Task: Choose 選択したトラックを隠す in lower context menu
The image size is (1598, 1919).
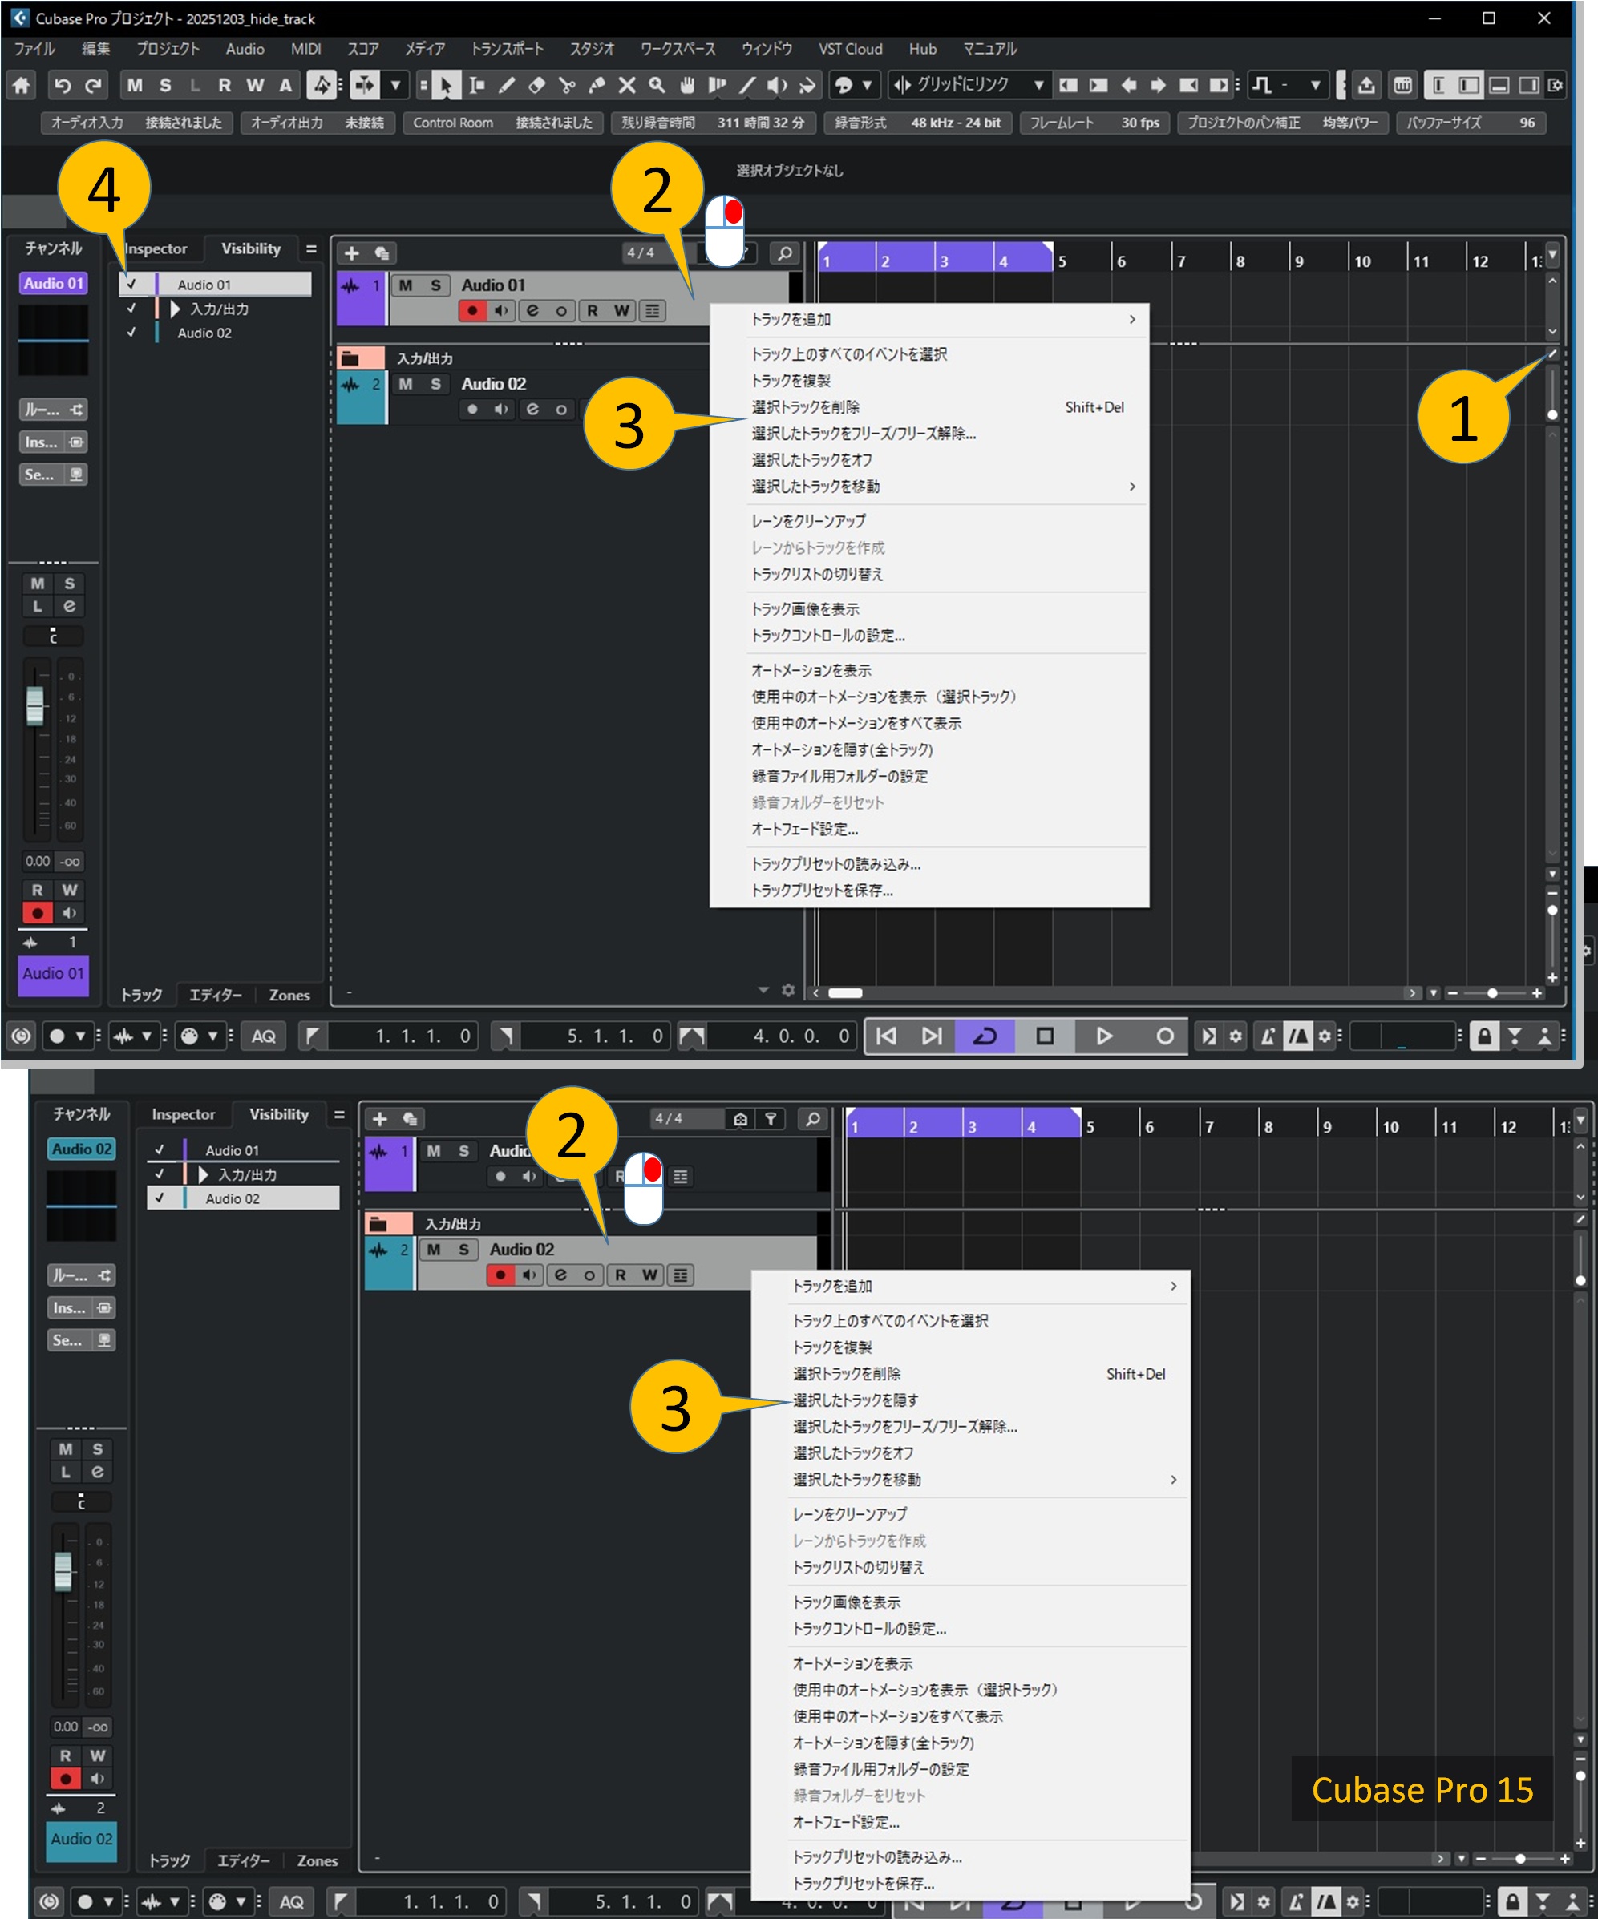Action: coord(855,1400)
